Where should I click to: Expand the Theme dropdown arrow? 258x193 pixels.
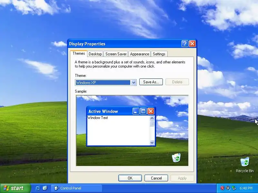134,83
